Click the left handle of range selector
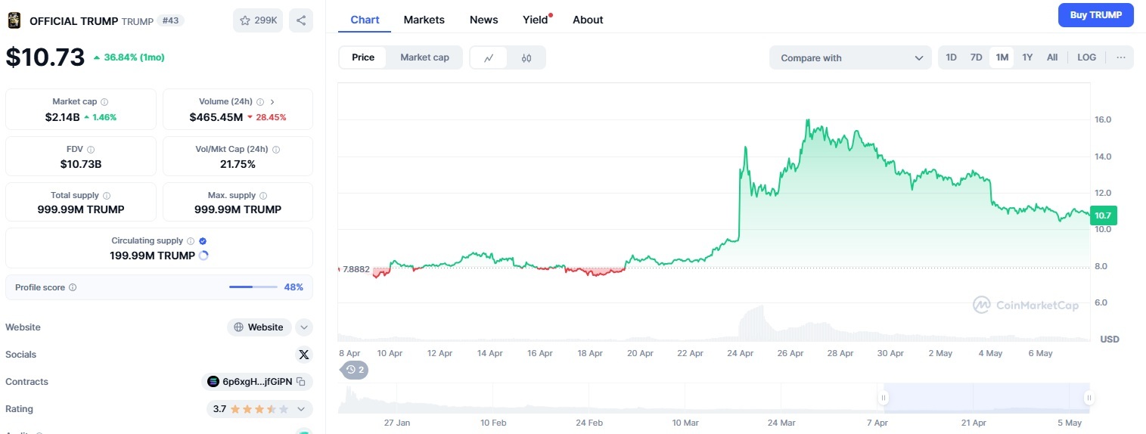This screenshot has height=434, width=1146. point(883,398)
